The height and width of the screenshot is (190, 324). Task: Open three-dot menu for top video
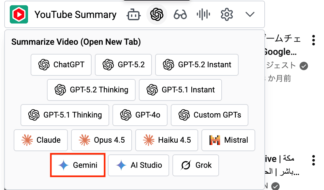313,40
